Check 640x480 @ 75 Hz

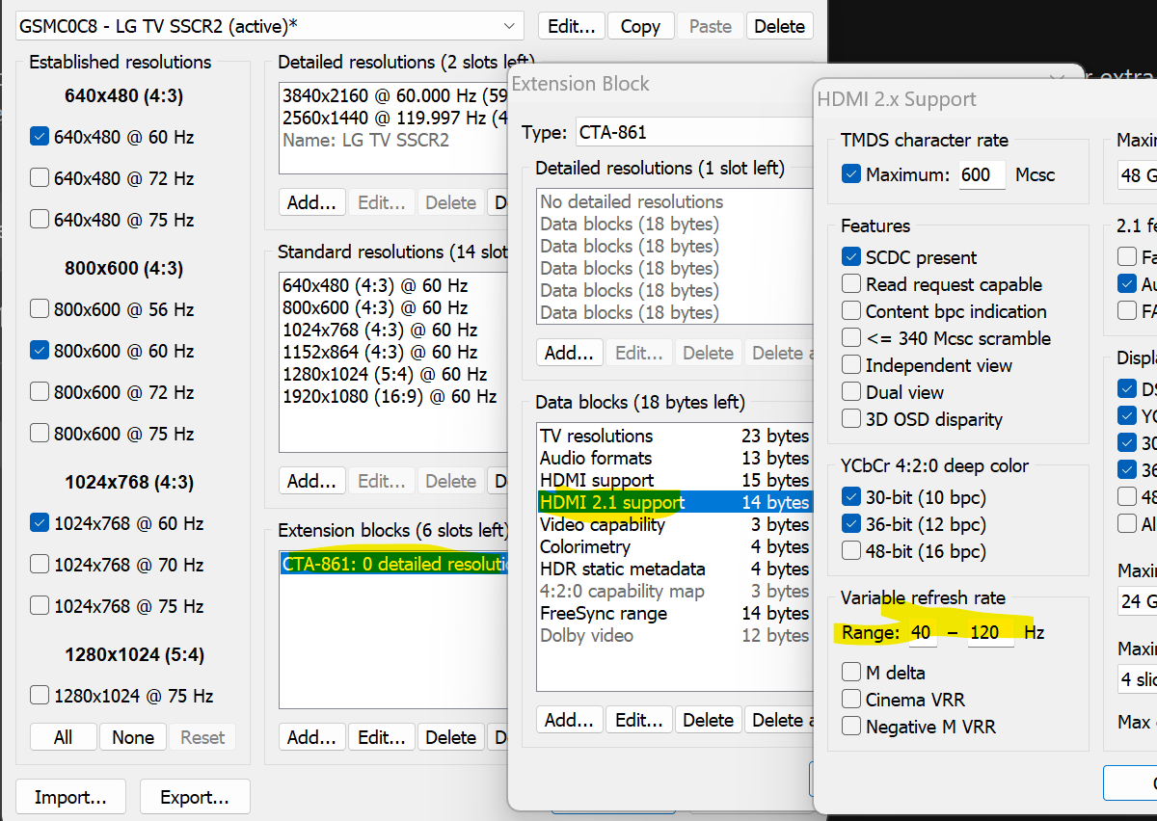tap(40, 220)
